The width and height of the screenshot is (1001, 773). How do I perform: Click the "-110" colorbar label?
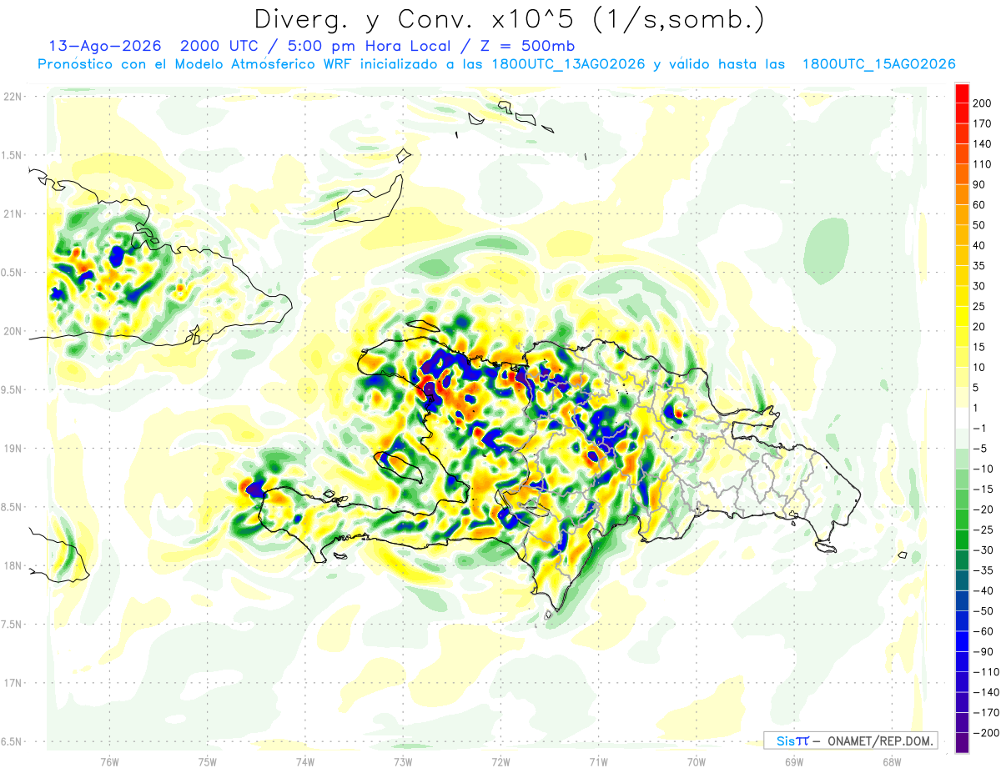(x=986, y=672)
